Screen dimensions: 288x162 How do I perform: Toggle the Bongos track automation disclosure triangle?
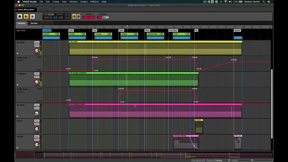click(x=18, y=85)
